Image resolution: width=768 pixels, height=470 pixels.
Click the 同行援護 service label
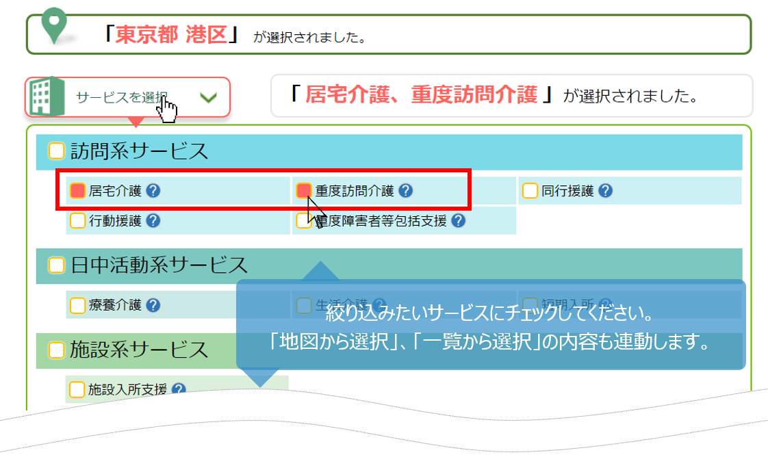[567, 190]
